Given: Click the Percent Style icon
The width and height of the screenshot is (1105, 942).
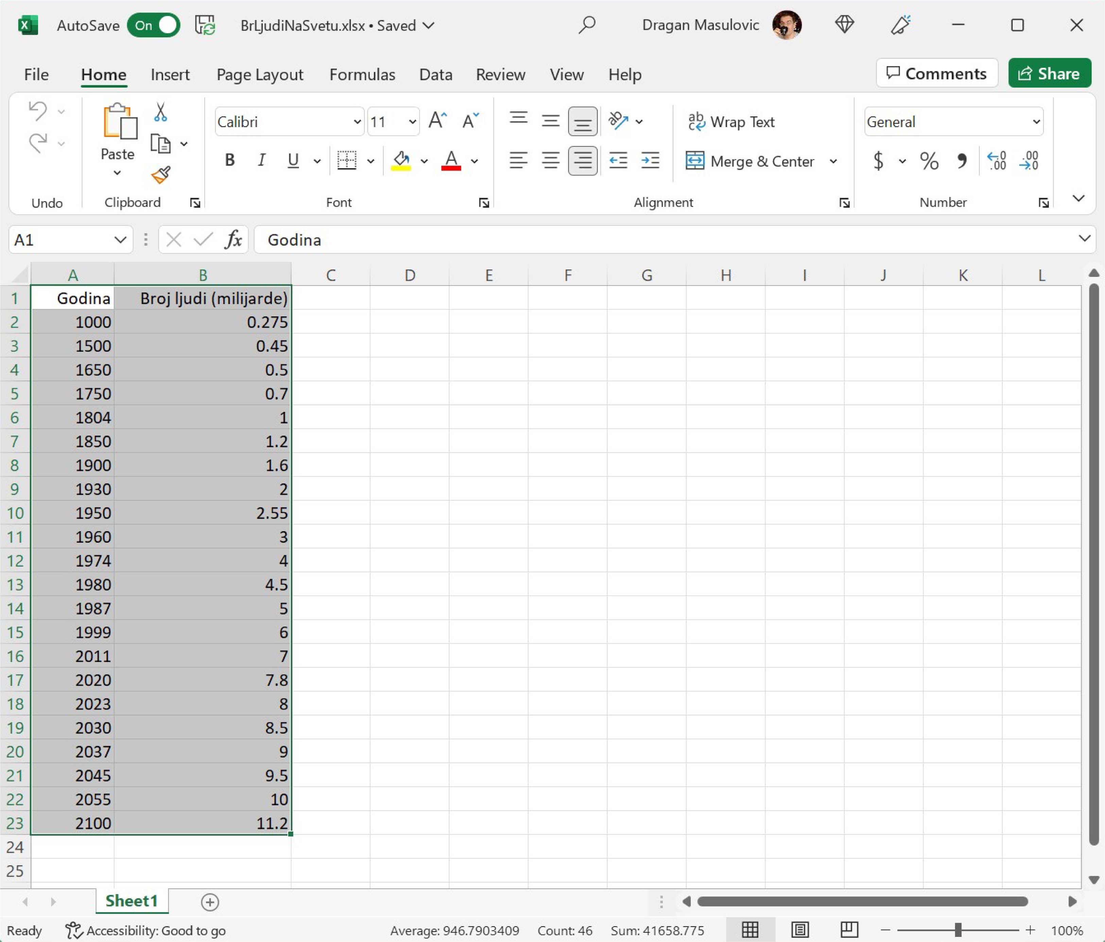Looking at the screenshot, I should click(929, 160).
